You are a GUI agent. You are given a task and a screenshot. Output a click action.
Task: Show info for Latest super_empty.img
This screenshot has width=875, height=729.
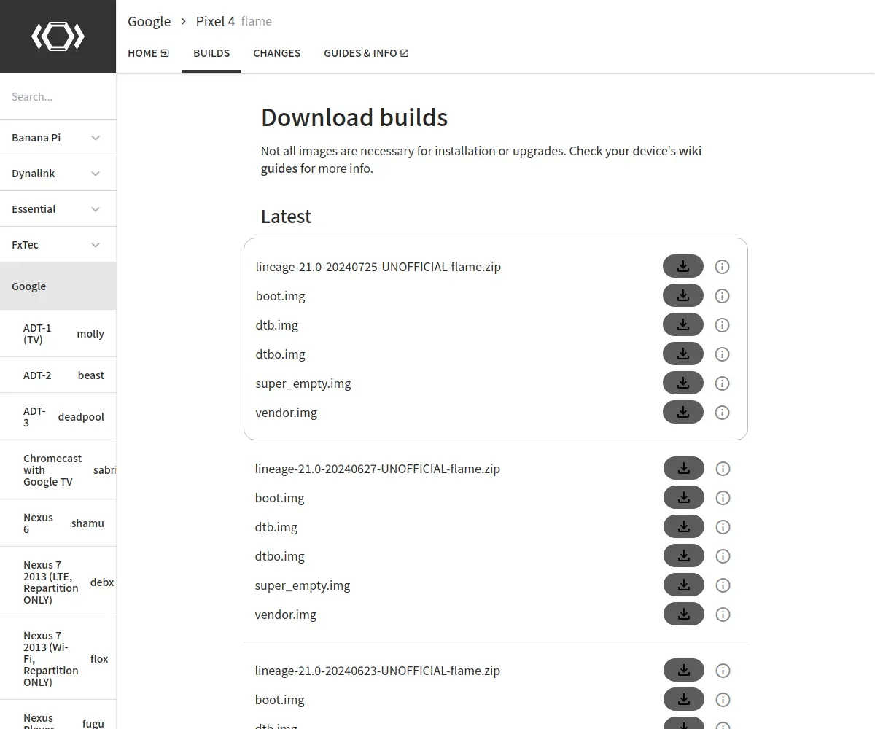point(722,383)
